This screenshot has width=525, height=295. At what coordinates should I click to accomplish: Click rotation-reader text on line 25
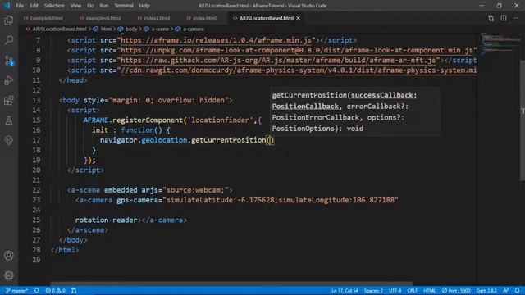click(x=106, y=220)
